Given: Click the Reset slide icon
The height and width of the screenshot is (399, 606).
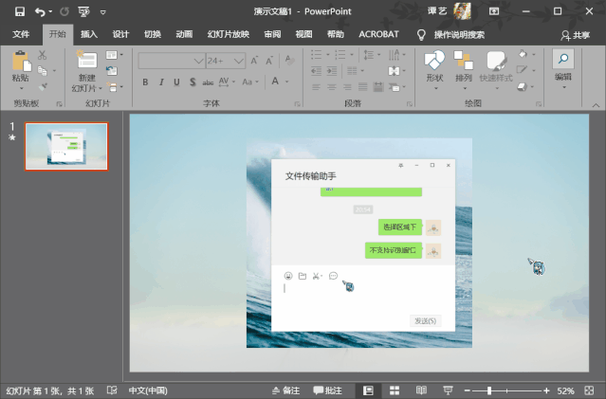Looking at the screenshot, I should click(x=112, y=71).
